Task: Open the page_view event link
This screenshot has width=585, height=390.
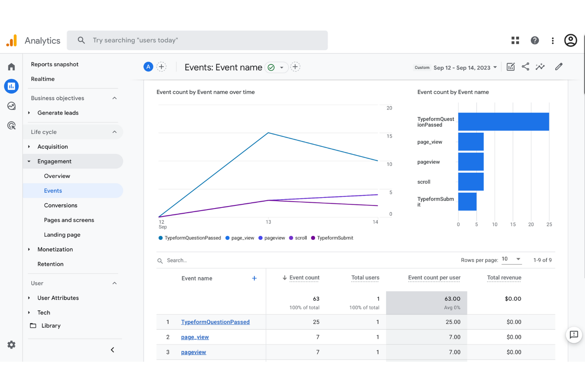Action: 195,337
